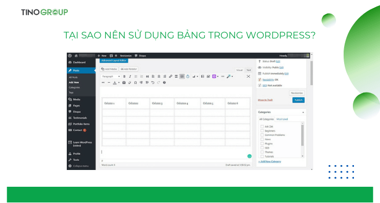Screen dimensions: 380x203
Task: Collapse the admin sidebar menu
Action: click(x=79, y=166)
